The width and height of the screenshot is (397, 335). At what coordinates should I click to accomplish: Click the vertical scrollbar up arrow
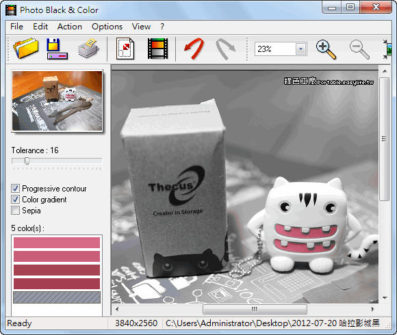point(385,71)
